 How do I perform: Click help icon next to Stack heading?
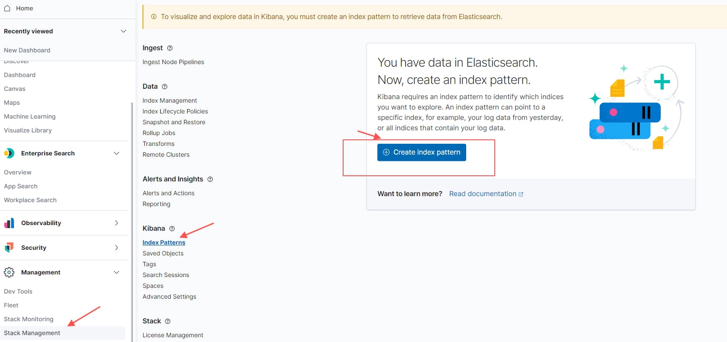tap(168, 321)
